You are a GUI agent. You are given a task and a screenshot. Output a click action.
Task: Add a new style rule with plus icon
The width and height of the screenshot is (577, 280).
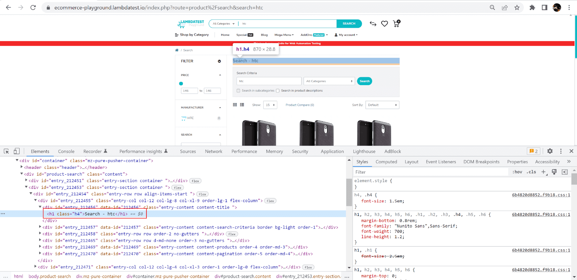(544, 172)
